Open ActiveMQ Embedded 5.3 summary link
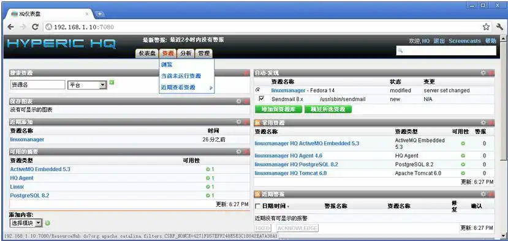This screenshot has width=508, height=241. 40,169
